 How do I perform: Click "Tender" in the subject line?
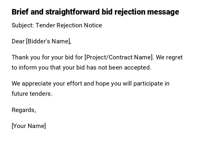pos(45,25)
